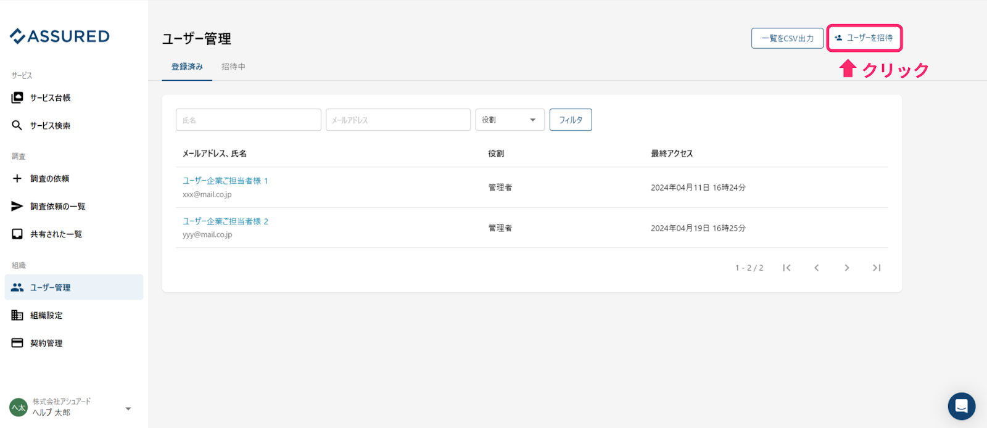Viewport: 987px width, 428px height.
Task: Go to the previous page of results
Action: click(x=817, y=268)
